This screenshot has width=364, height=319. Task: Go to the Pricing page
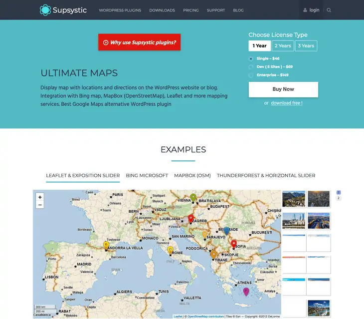(x=191, y=10)
